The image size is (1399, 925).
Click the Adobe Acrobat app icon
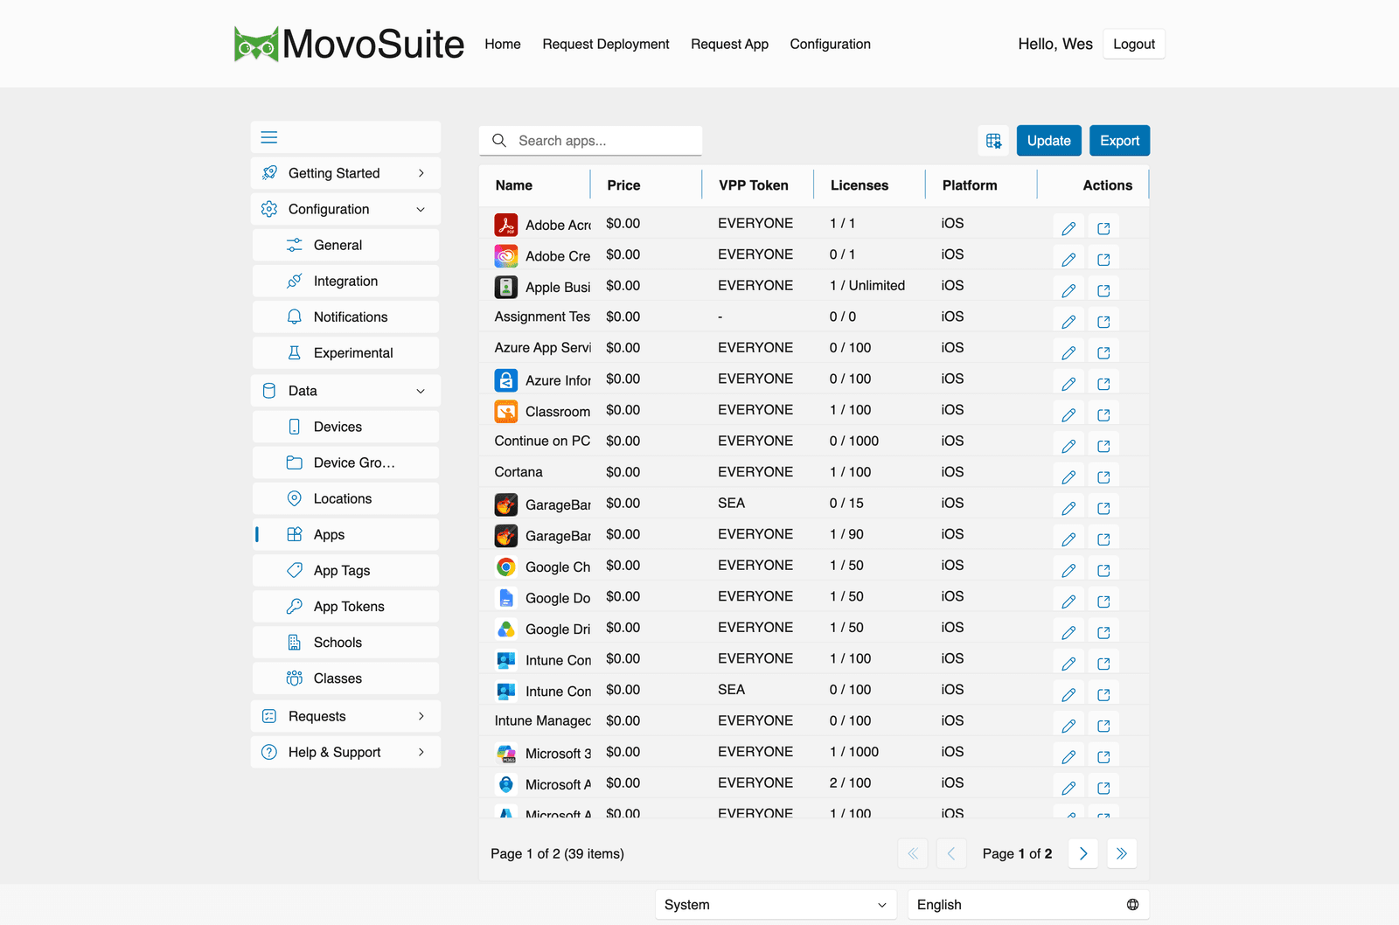tap(506, 225)
